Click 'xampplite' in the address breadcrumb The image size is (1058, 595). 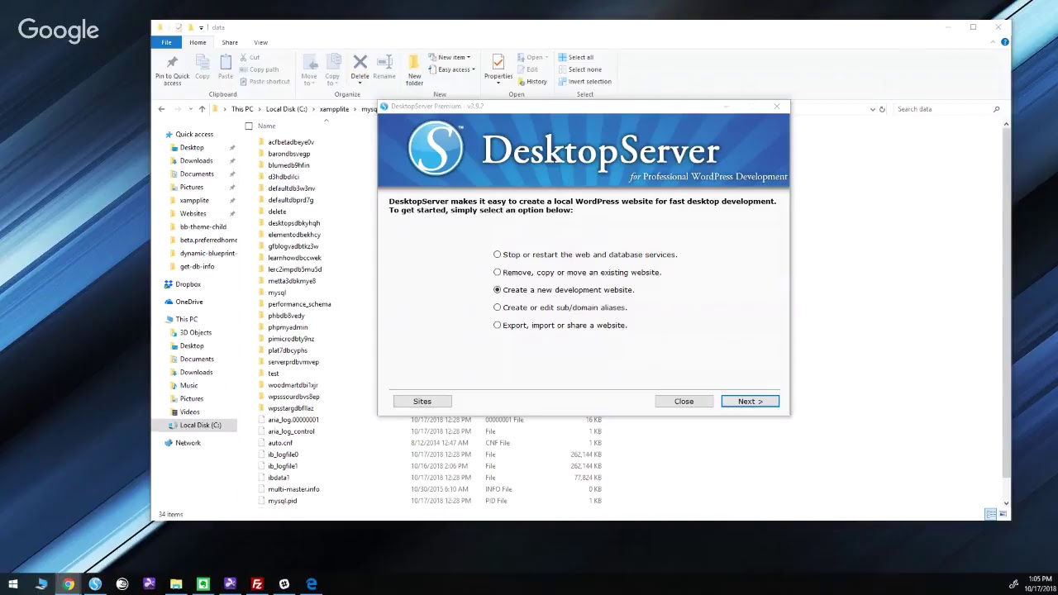(x=335, y=109)
